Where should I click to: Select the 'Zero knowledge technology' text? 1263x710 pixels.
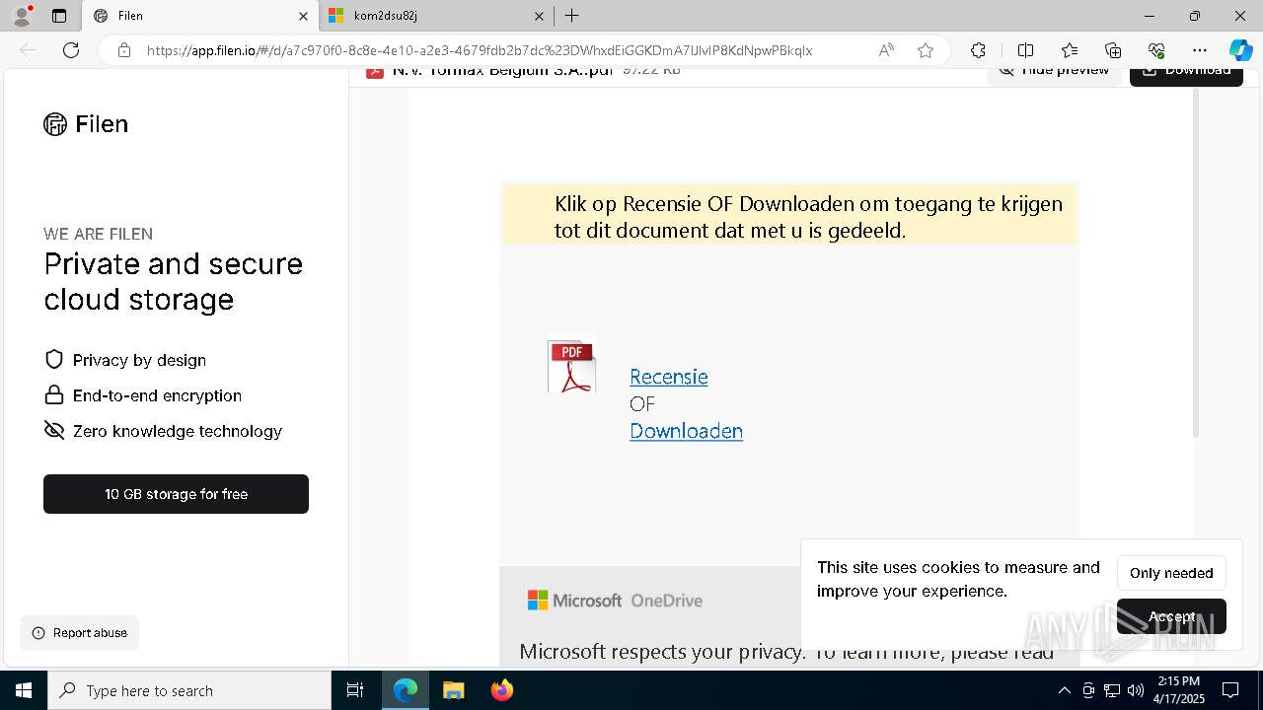pyautogui.click(x=178, y=431)
